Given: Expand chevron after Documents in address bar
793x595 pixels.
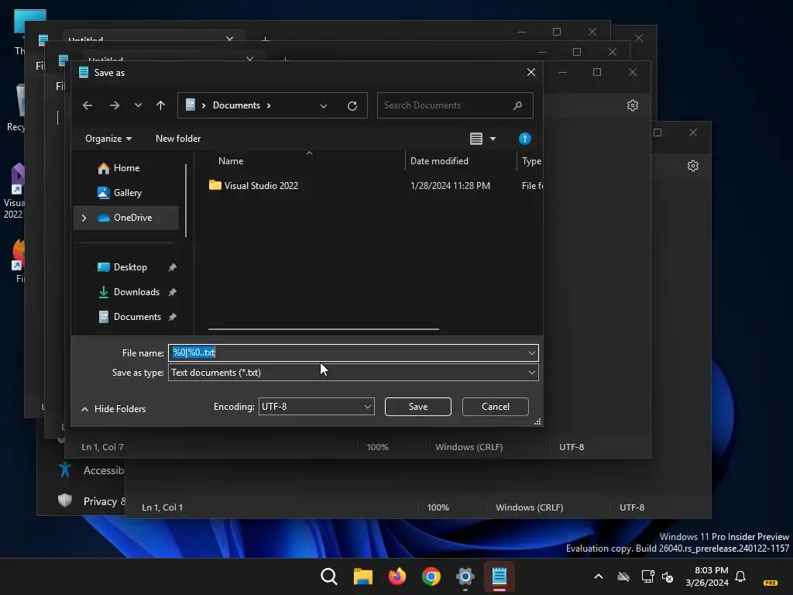Looking at the screenshot, I should (269, 105).
